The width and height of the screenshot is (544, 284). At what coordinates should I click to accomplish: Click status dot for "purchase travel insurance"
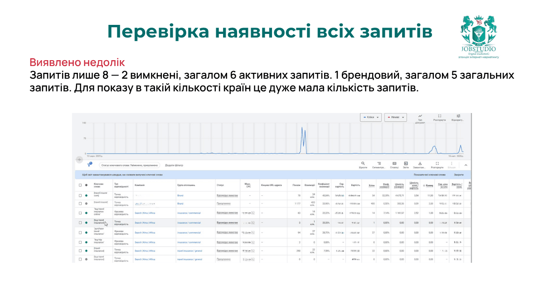pos(86,232)
